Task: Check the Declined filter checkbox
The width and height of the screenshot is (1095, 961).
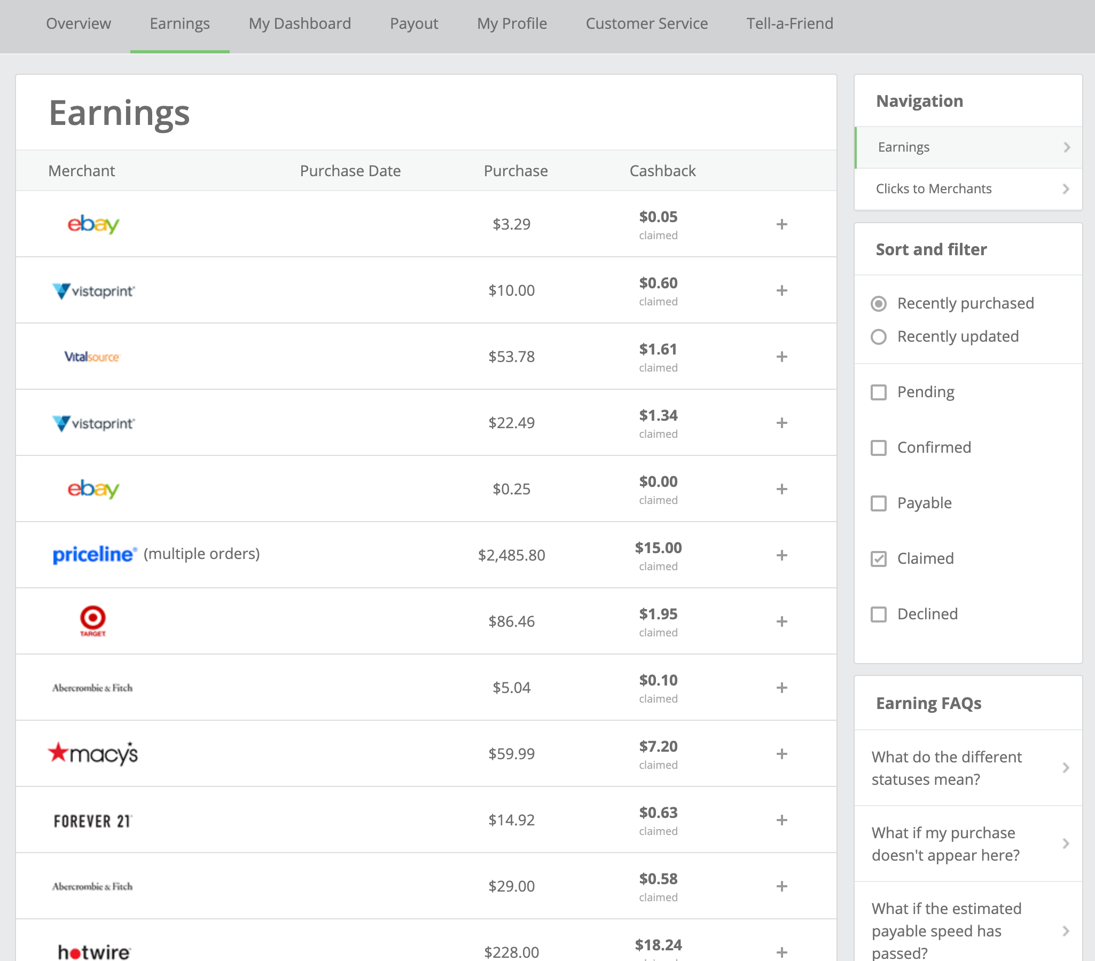Action: point(879,614)
